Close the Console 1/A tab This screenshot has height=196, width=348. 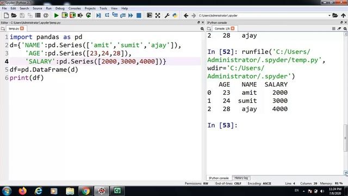233,28
